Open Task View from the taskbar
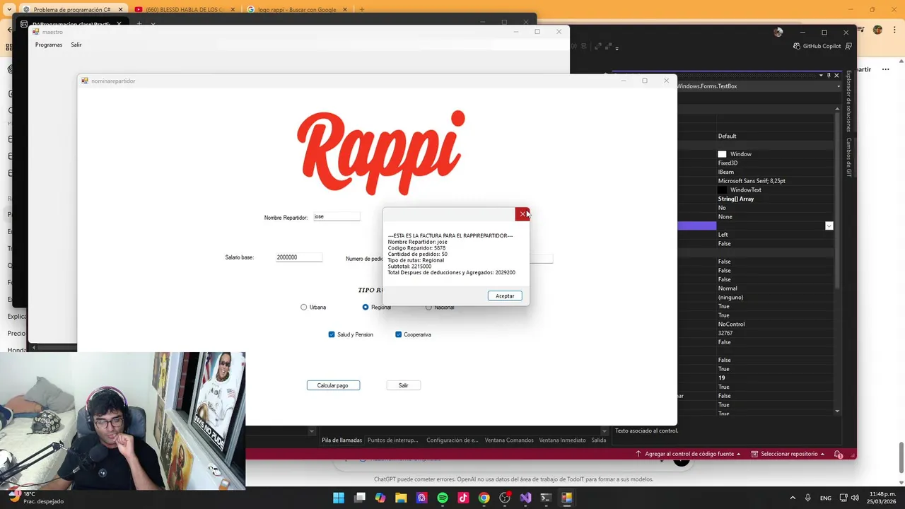Screen dimensions: 905x509 pos(360,498)
